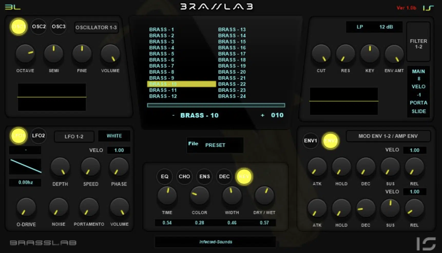The height and width of the screenshot is (253, 442).
Task: Click the reverb COLOR knob
Action: (x=199, y=196)
